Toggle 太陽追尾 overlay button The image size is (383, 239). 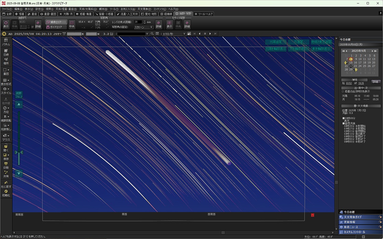276,42
